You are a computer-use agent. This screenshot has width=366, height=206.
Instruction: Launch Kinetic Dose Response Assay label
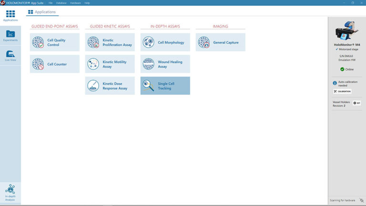click(x=115, y=86)
